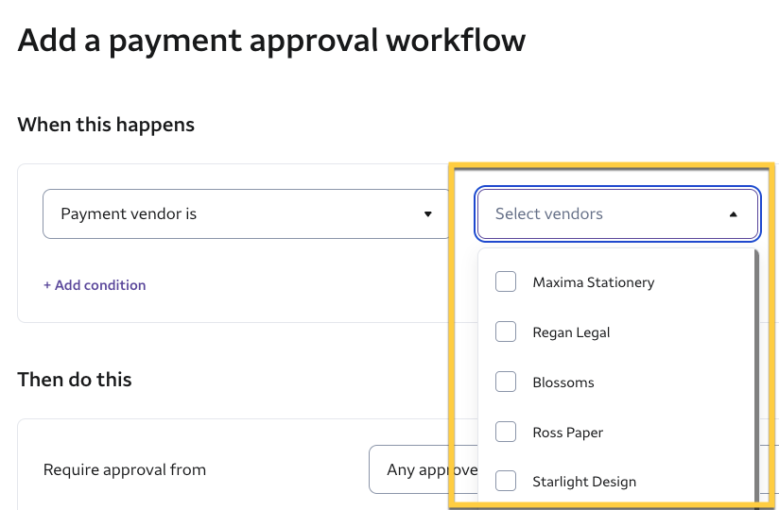Click the 'Require approval from' label
Image resolution: width=779 pixels, height=510 pixels.
125,469
